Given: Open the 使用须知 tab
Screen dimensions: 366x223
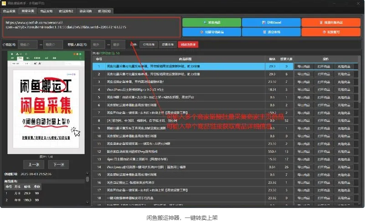Looking at the screenshot, I should point(104,11).
